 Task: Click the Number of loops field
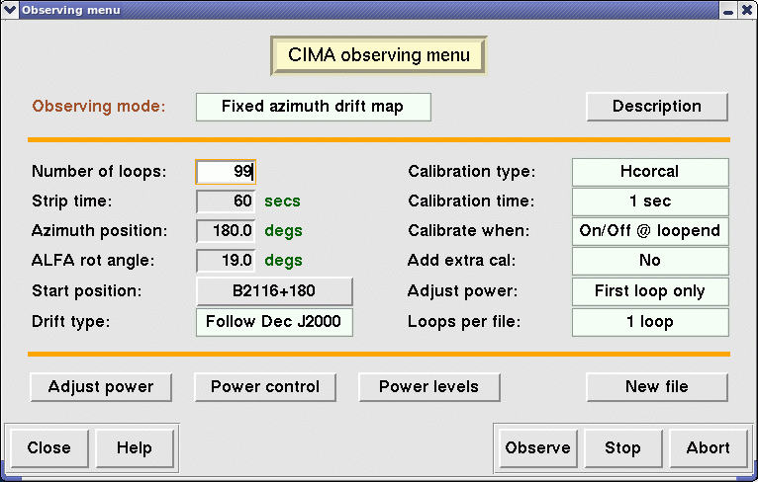click(x=226, y=172)
